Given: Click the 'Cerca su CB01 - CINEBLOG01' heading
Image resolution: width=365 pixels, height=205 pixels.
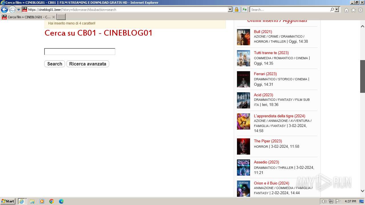Looking at the screenshot, I should pos(98,33).
